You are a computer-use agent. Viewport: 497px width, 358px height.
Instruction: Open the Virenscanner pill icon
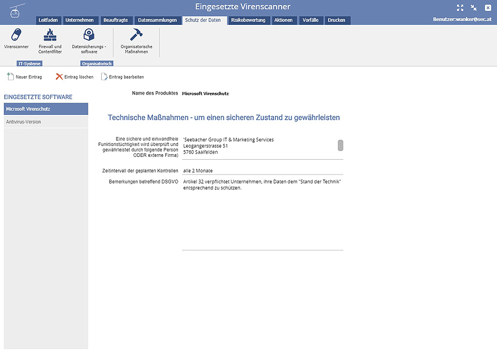coord(16,35)
